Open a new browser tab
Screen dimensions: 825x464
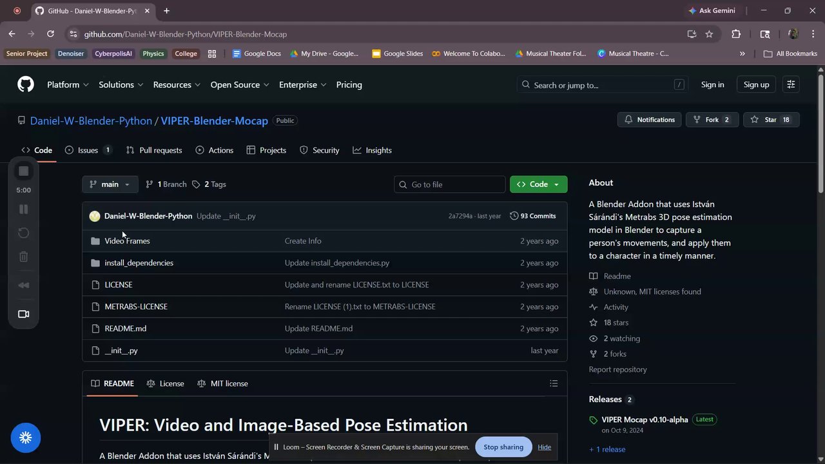pos(166,11)
